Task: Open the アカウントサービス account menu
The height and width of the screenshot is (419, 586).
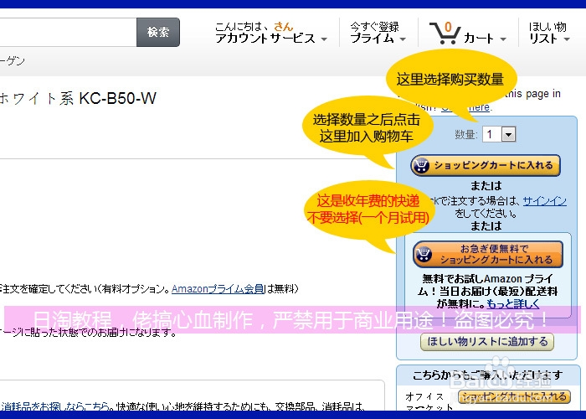Action: 271,33
